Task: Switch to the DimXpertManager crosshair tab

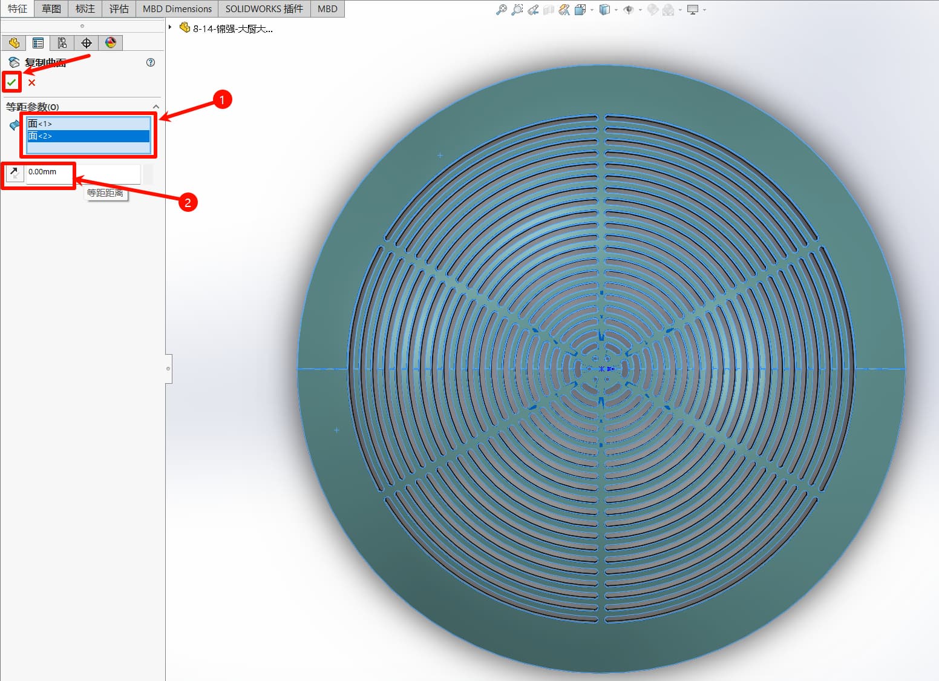Action: [x=87, y=42]
